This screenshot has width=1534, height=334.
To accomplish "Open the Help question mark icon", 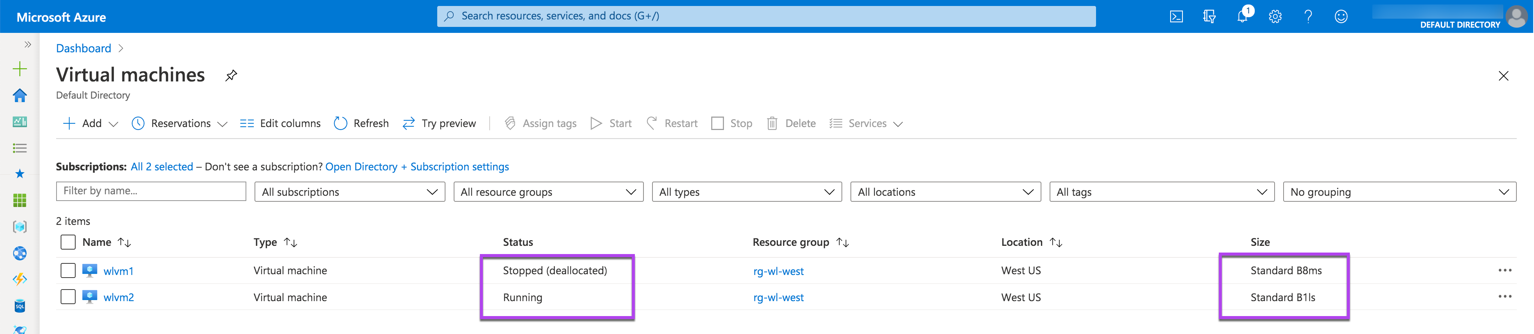I will 1308,17.
